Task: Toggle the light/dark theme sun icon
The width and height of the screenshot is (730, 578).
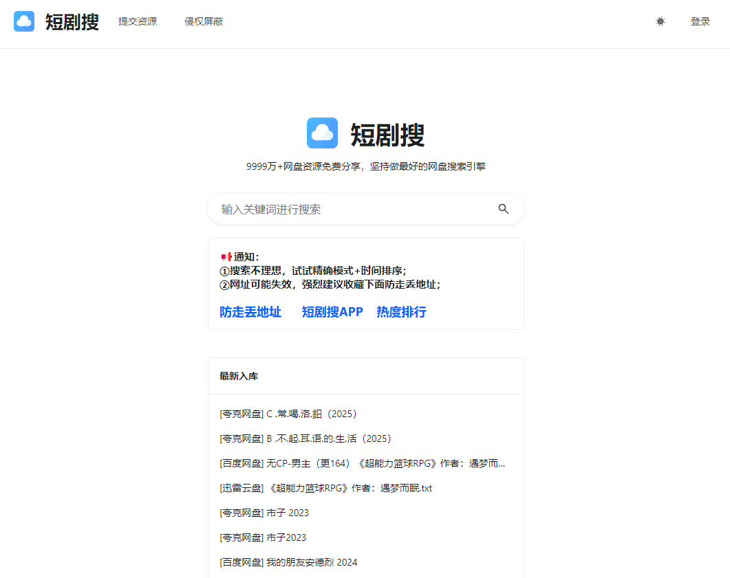Action: tap(661, 21)
